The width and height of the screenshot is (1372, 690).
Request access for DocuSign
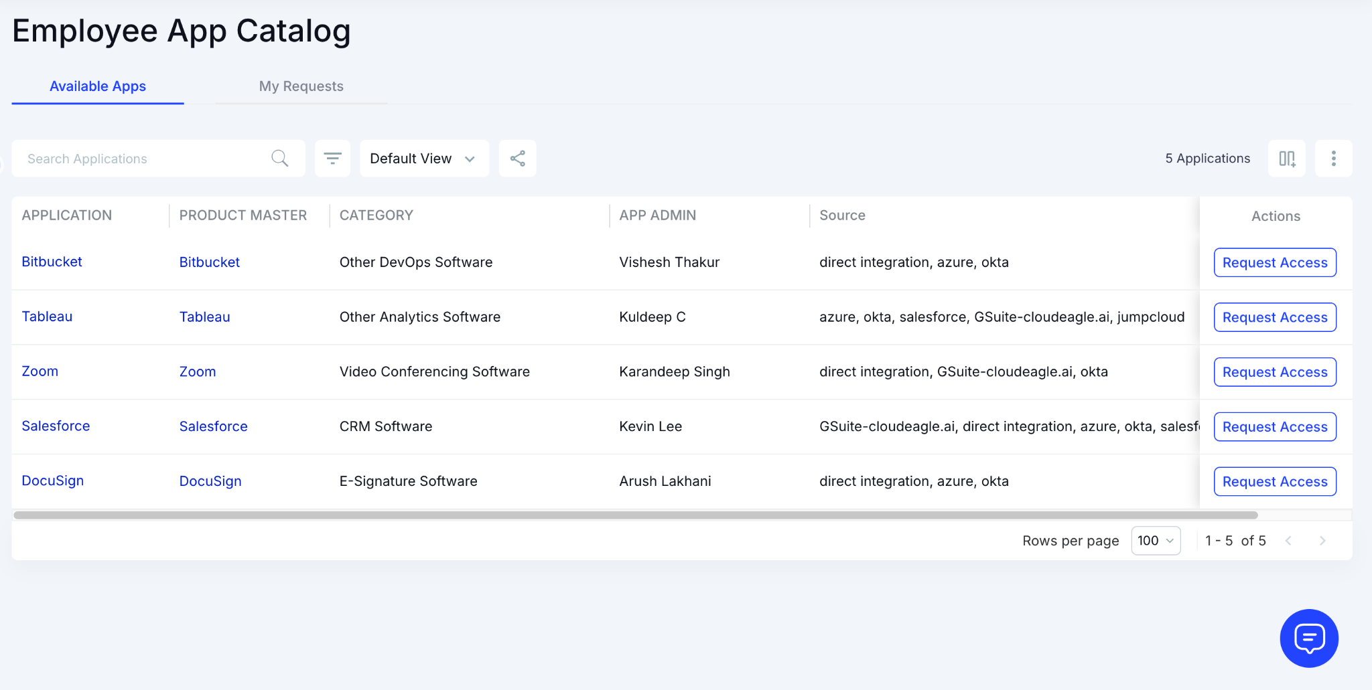[x=1275, y=482]
